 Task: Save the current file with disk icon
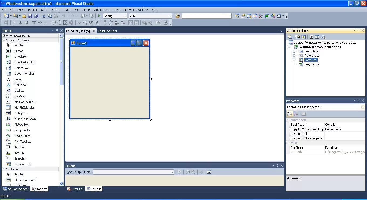click(x=30, y=16)
